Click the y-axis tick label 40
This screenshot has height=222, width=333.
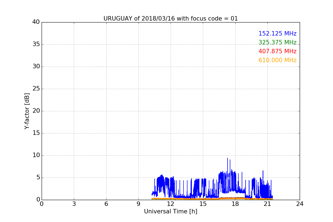pos(36,22)
